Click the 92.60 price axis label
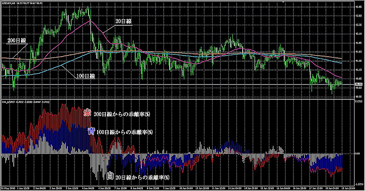Image resolution: width=365 pixels, height=191 pixels. 359,16
